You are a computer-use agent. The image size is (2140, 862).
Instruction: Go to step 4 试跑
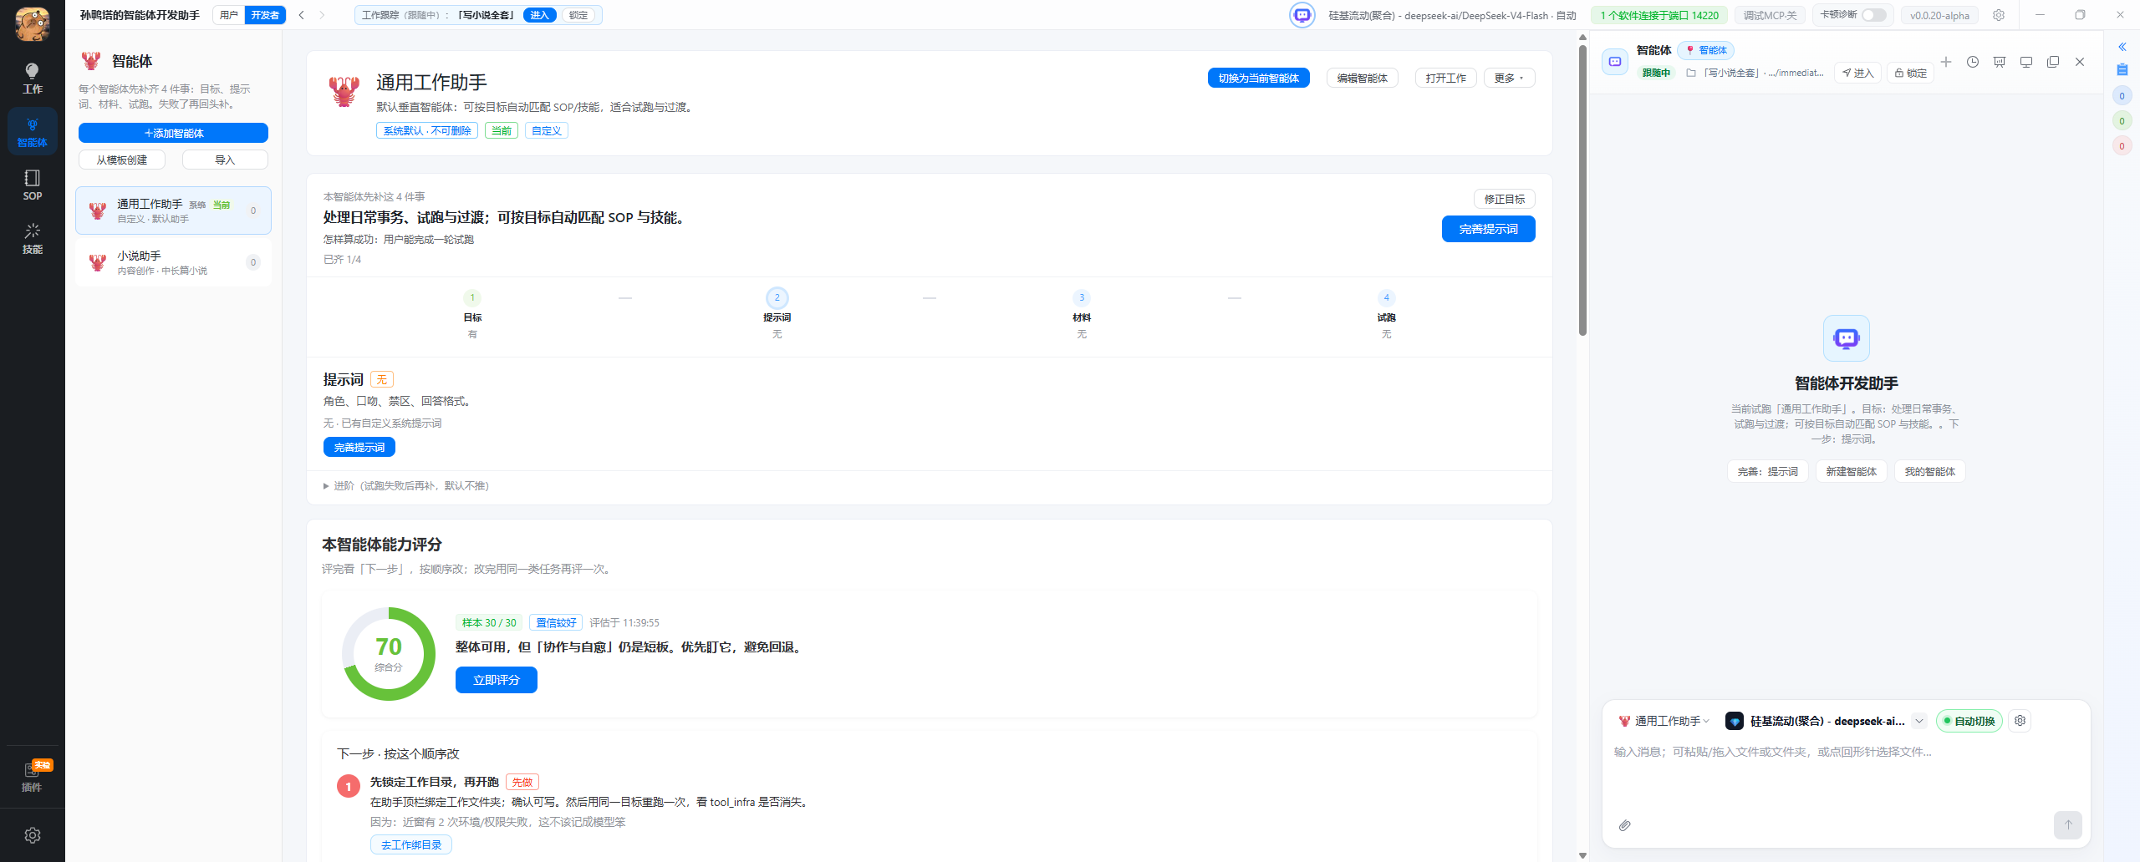pyautogui.click(x=1386, y=314)
